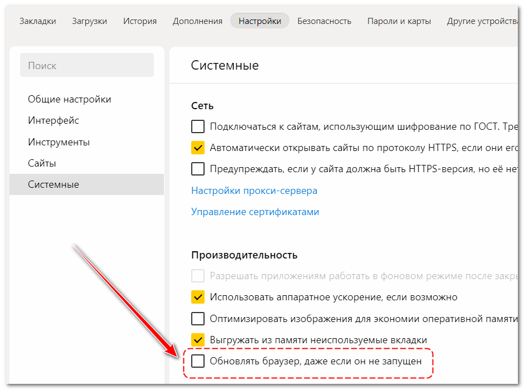
Task: Open the Дополнения tab
Action: click(197, 21)
